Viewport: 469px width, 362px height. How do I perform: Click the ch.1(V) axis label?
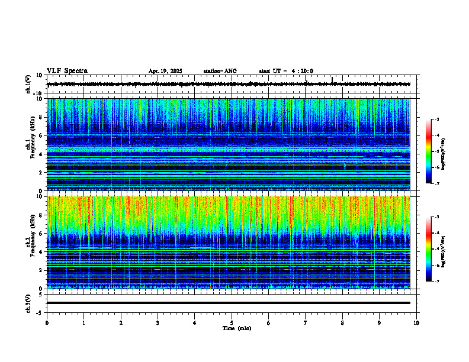28,84
